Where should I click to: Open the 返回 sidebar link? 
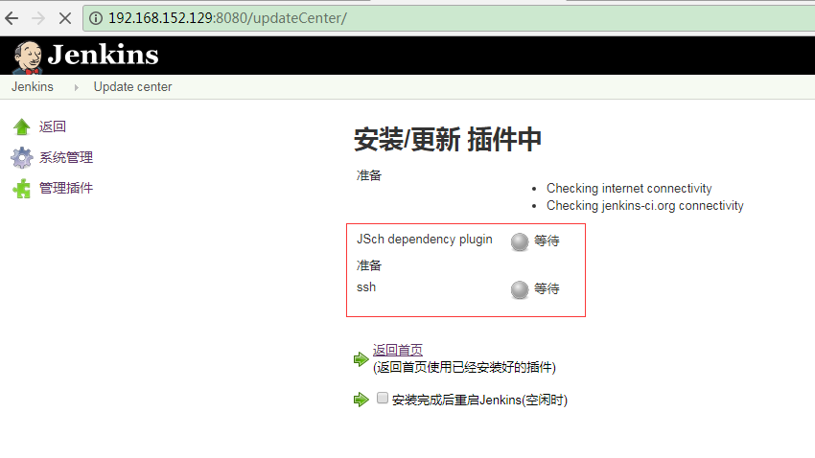pos(53,126)
